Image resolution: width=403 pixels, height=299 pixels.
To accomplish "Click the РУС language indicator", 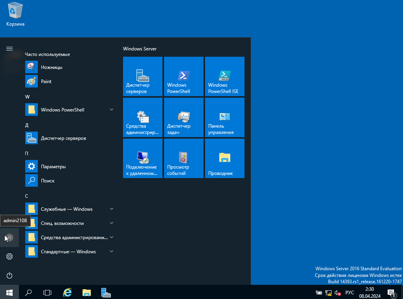I will tap(349, 293).
